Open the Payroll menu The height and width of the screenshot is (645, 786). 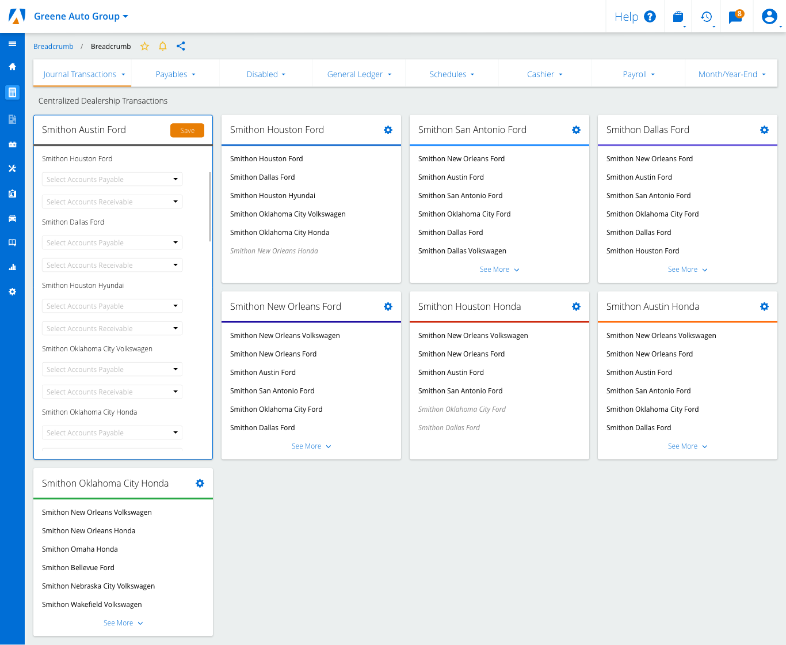(638, 74)
